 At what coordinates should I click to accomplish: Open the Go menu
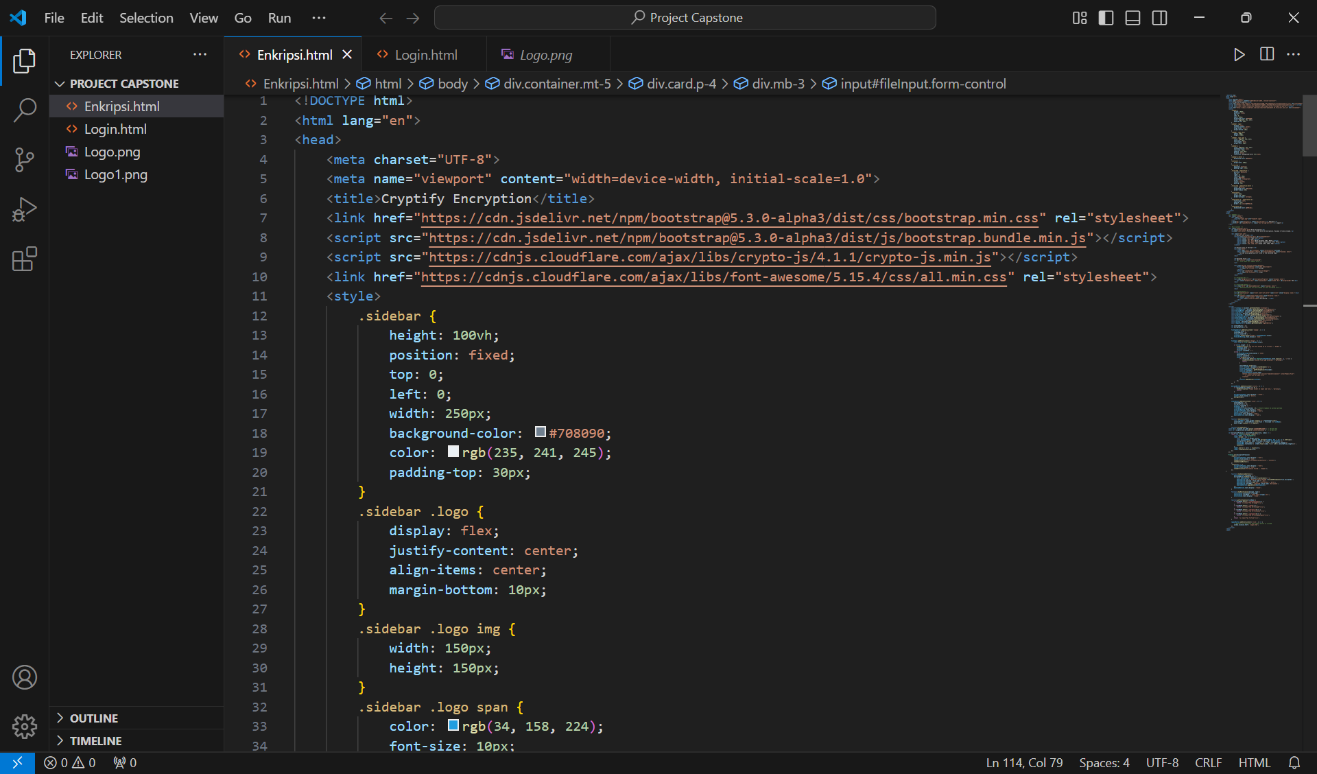[x=243, y=18]
